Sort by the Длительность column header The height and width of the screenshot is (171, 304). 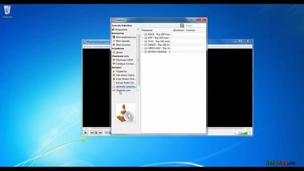pos(179,30)
